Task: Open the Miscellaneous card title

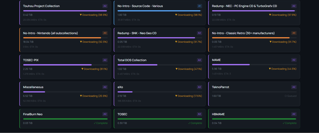Action: tap(33, 87)
